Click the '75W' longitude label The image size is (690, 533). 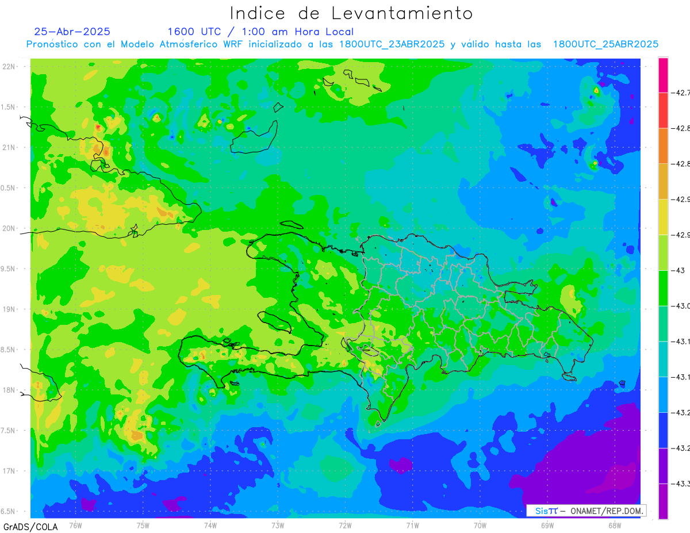143,526
